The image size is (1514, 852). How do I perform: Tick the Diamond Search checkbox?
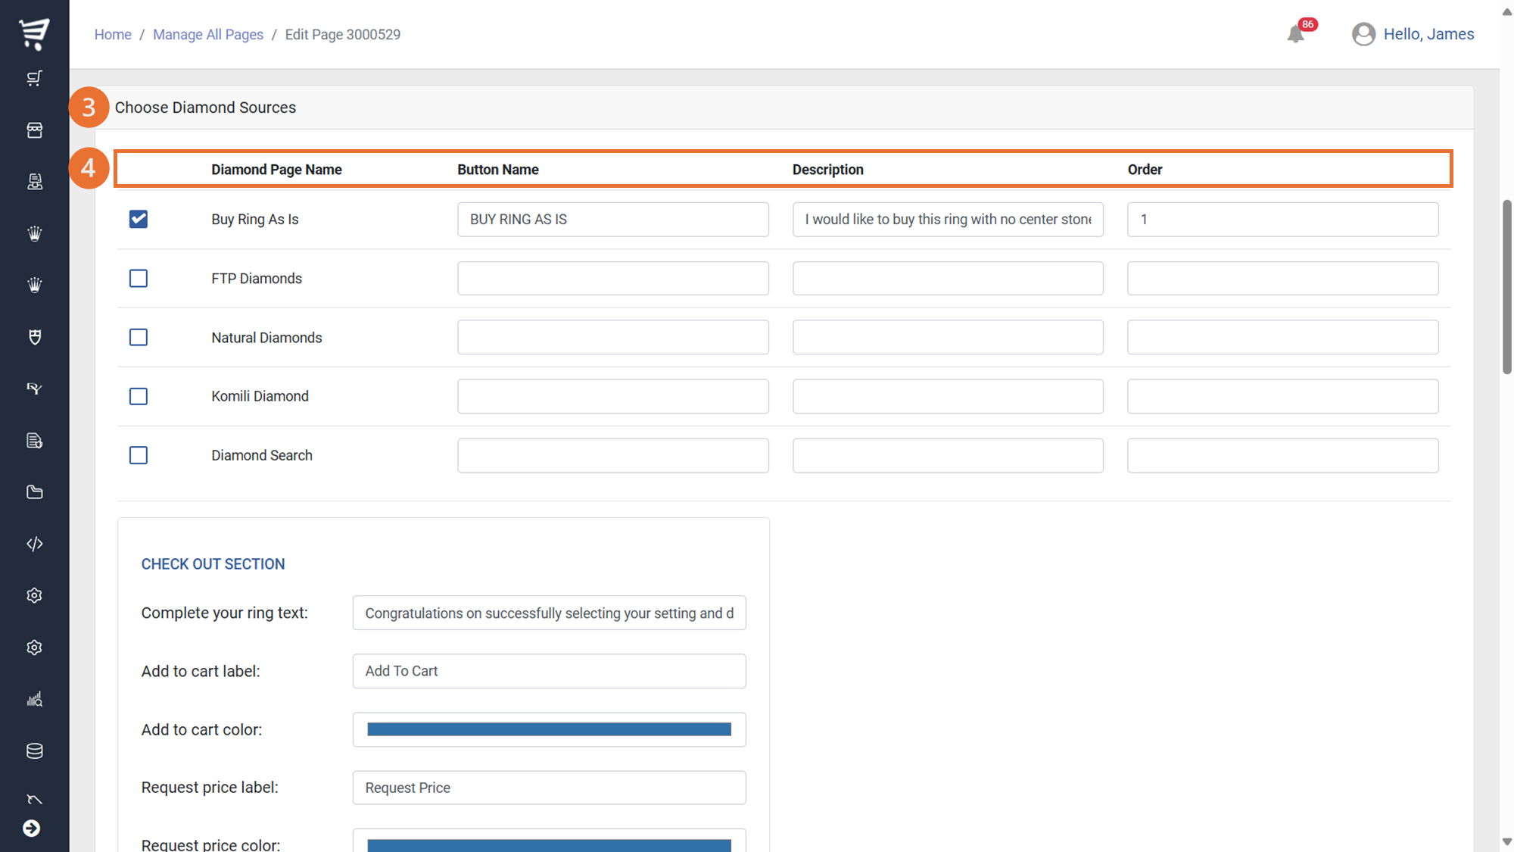pyautogui.click(x=139, y=455)
